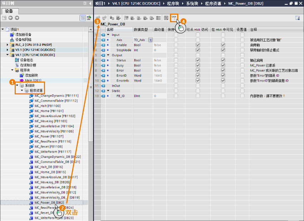Open the Device configuration (设备组态) item

[x=26, y=60]
